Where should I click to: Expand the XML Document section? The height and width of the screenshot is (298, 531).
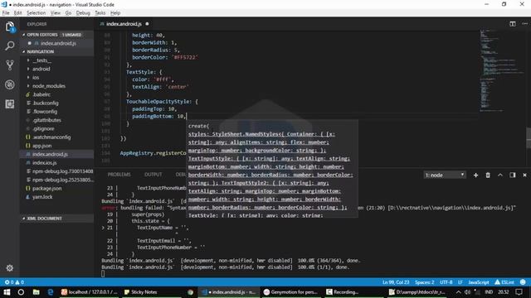56,219
